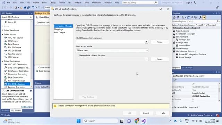Click the Save All toolbar icon
The width and height of the screenshot is (222, 125).
[x=28, y=8]
